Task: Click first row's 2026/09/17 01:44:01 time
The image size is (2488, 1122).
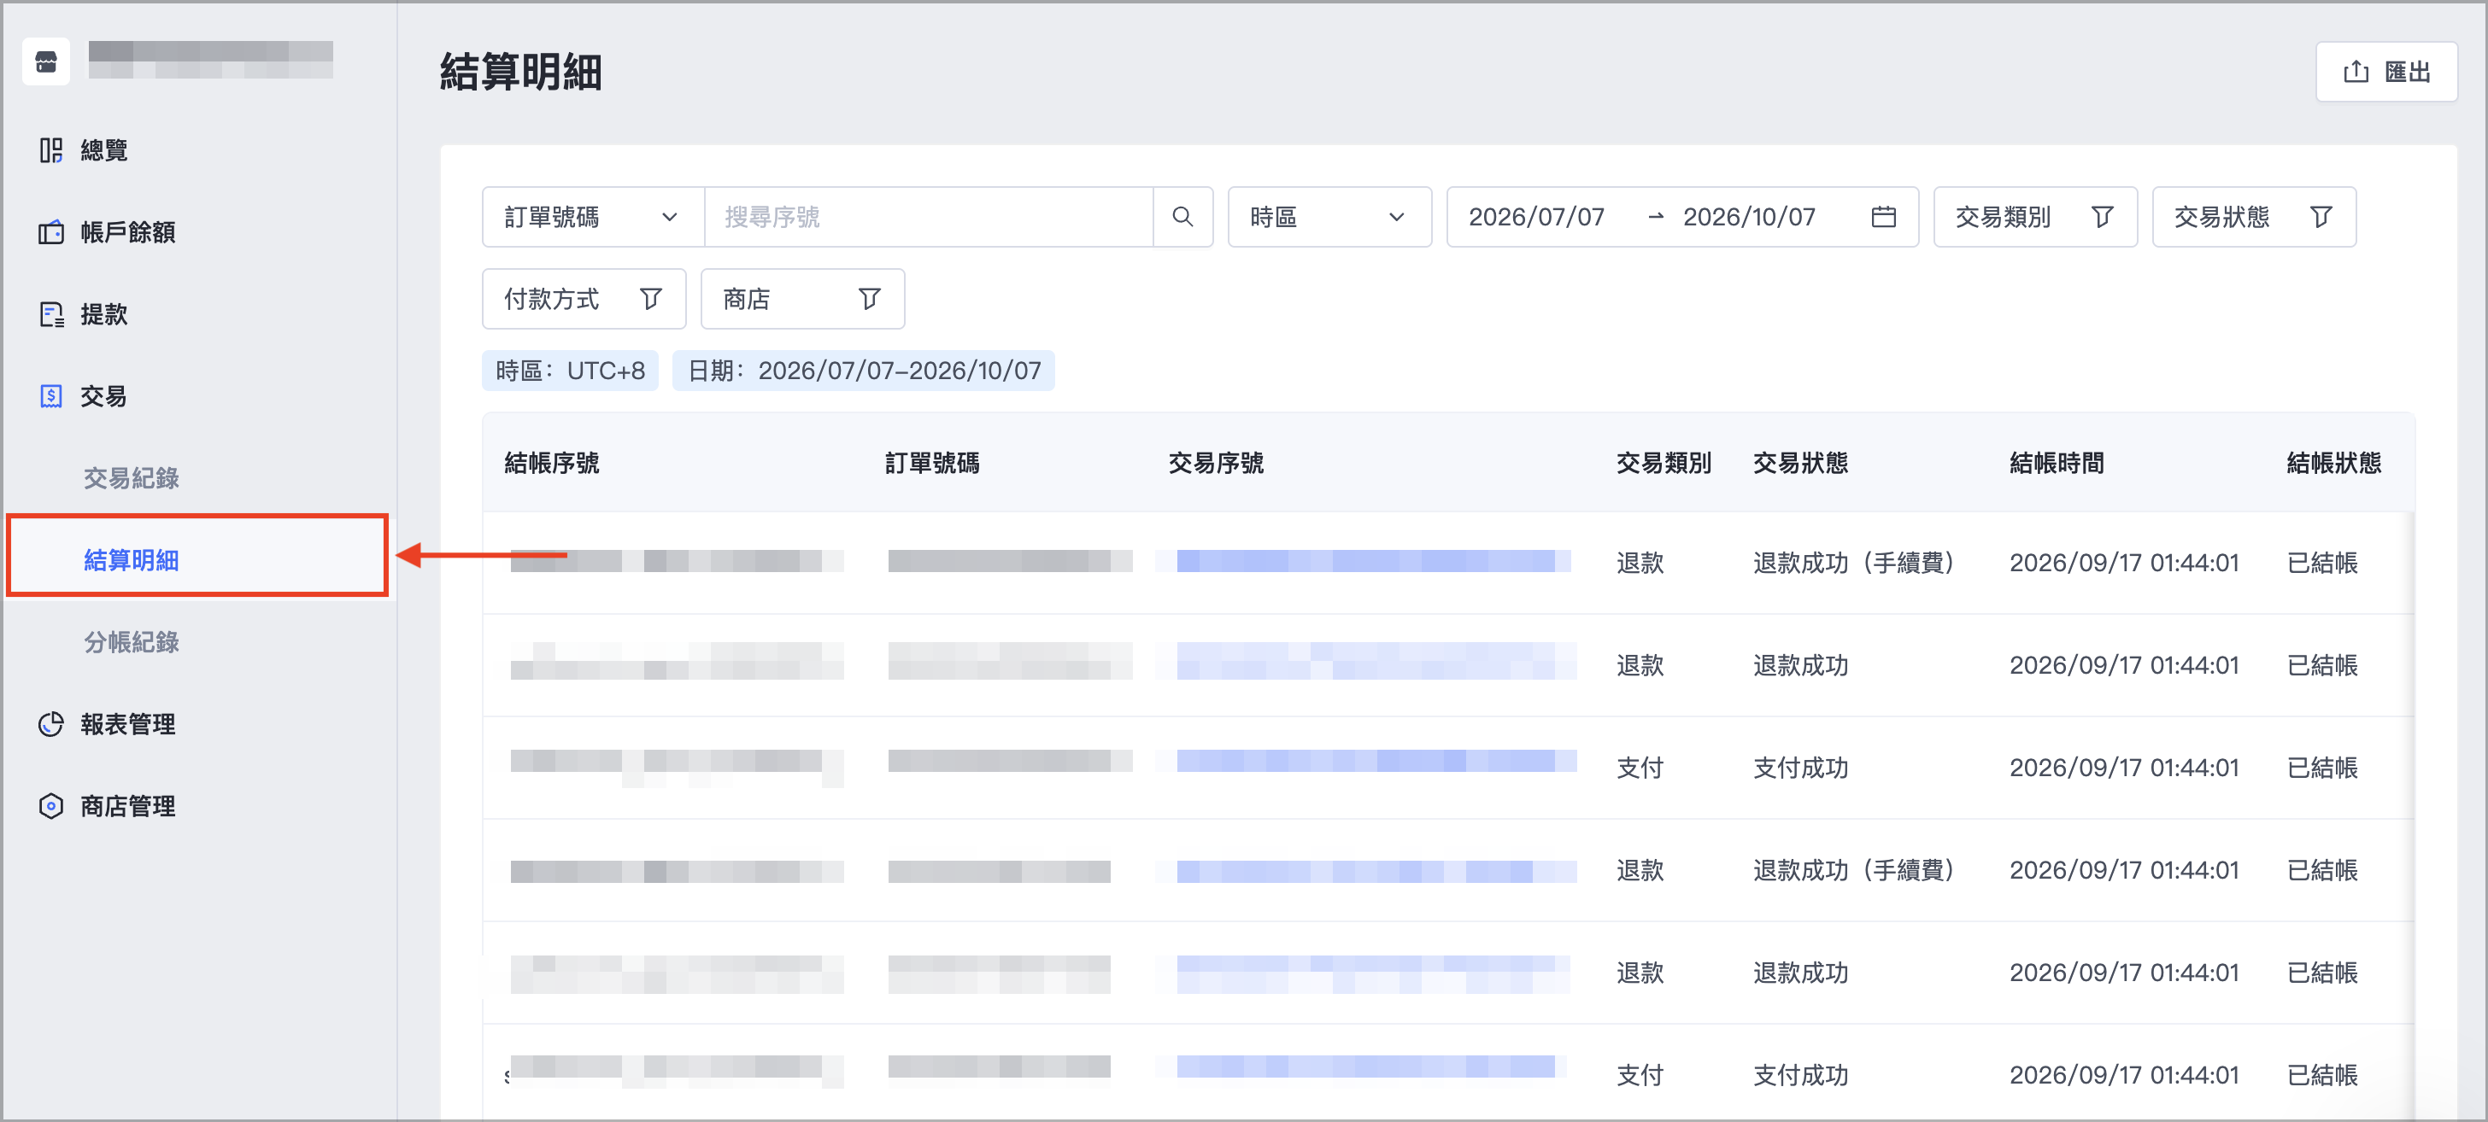Action: (x=2124, y=563)
